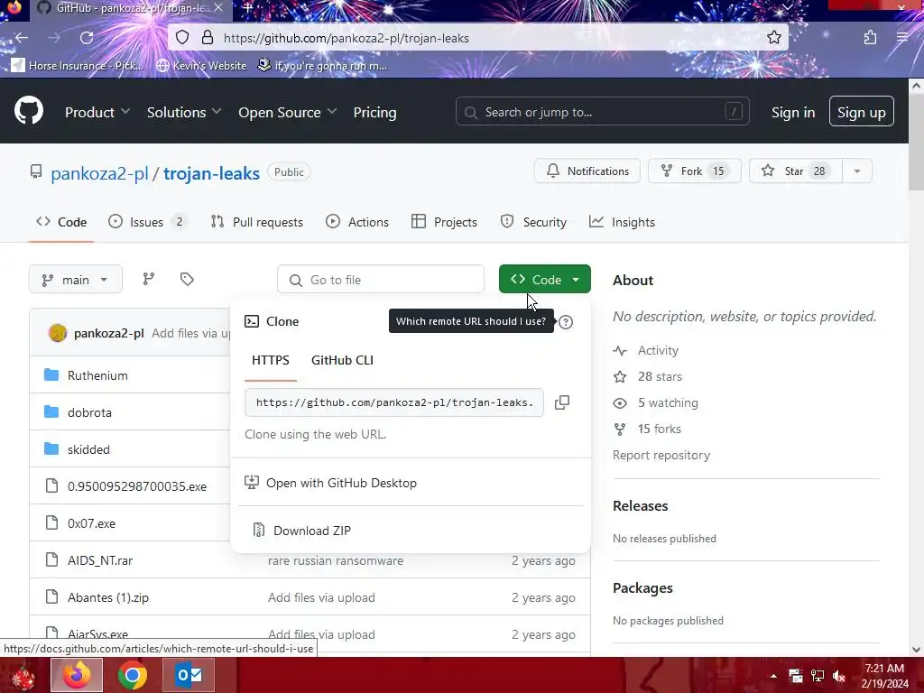Screen dimensions: 924x693
Task: Click the Start button on taskbar
Action: click(23, 675)
